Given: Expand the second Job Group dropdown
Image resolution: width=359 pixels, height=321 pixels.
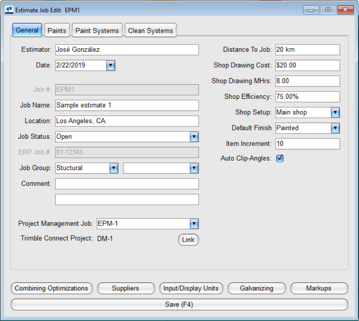Looking at the screenshot, I should coord(194,168).
